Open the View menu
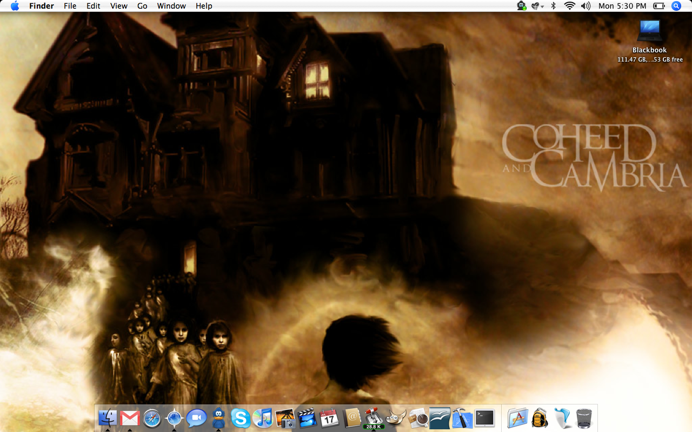Viewport: 692px width, 432px height. point(119,6)
